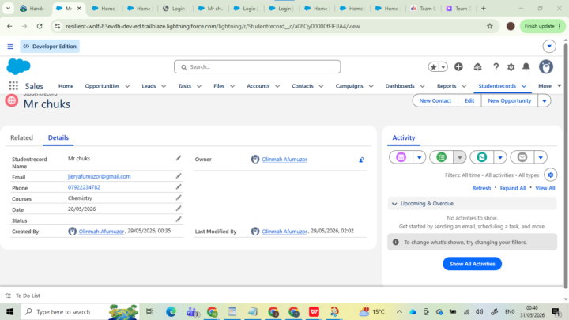Open the App Launcher grid icon
Viewport: 569px width, 320px height.
[x=13, y=85]
